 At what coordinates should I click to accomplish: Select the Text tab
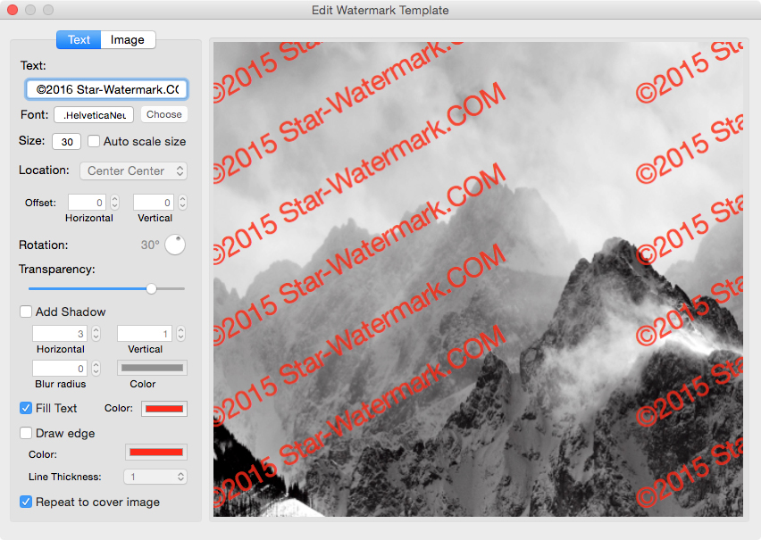coord(79,39)
